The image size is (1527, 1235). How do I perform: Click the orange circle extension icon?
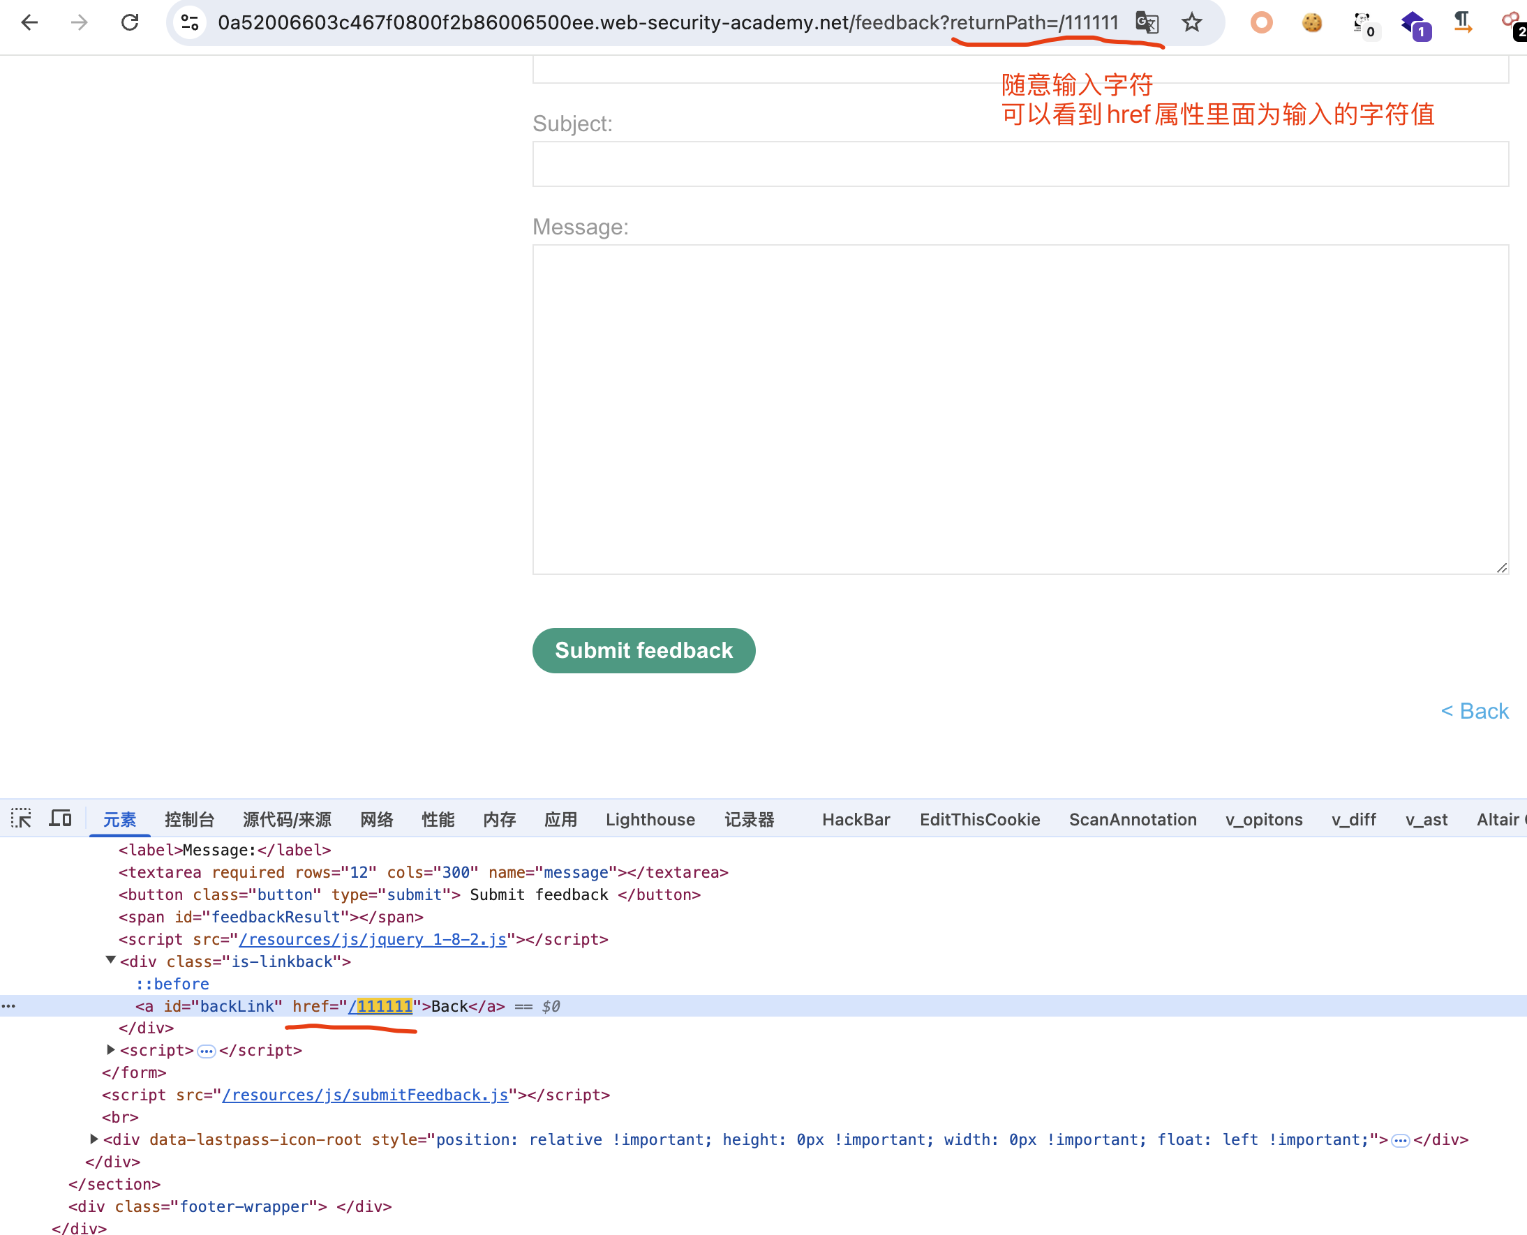[1261, 23]
